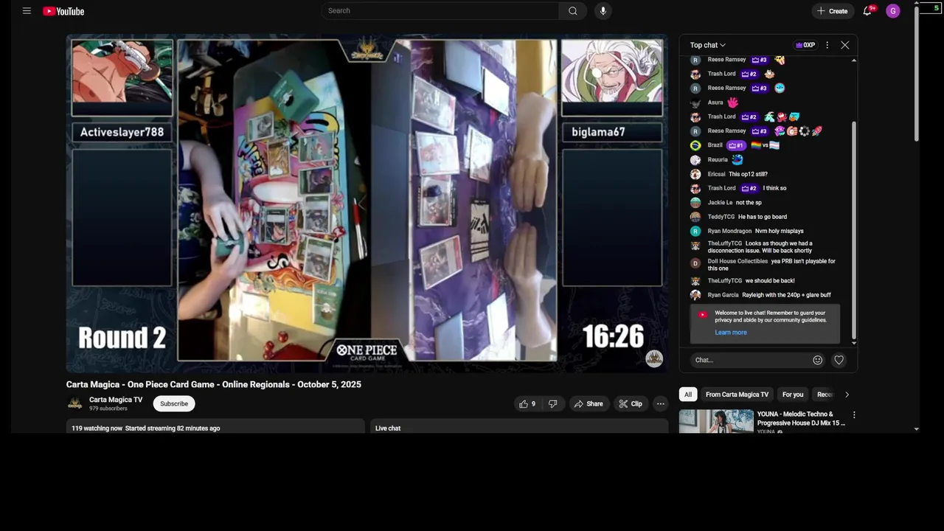Click the channel watermark in player corner
Image resolution: width=944 pixels, height=531 pixels.
point(654,358)
